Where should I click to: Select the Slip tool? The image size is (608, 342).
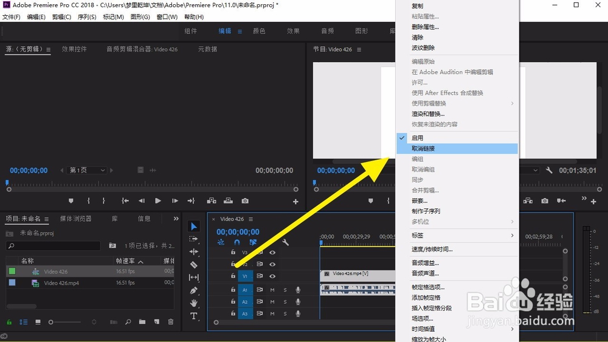coord(193,278)
